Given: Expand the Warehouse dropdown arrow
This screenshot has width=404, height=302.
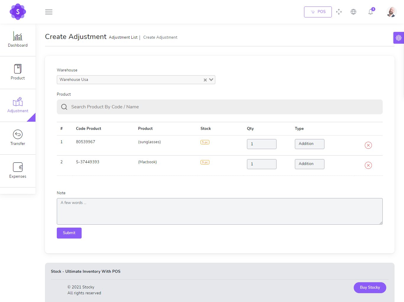Looking at the screenshot, I should point(211,80).
